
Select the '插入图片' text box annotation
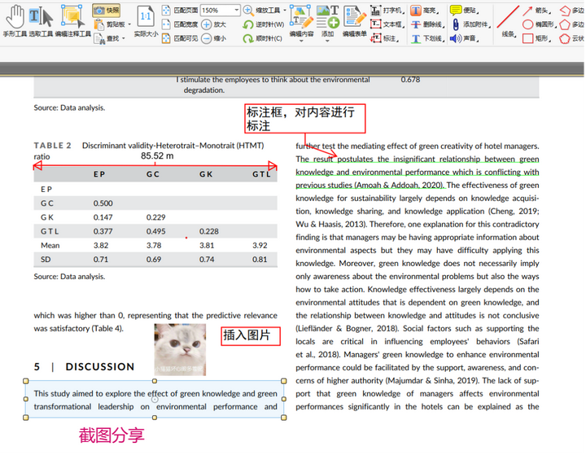click(x=251, y=336)
